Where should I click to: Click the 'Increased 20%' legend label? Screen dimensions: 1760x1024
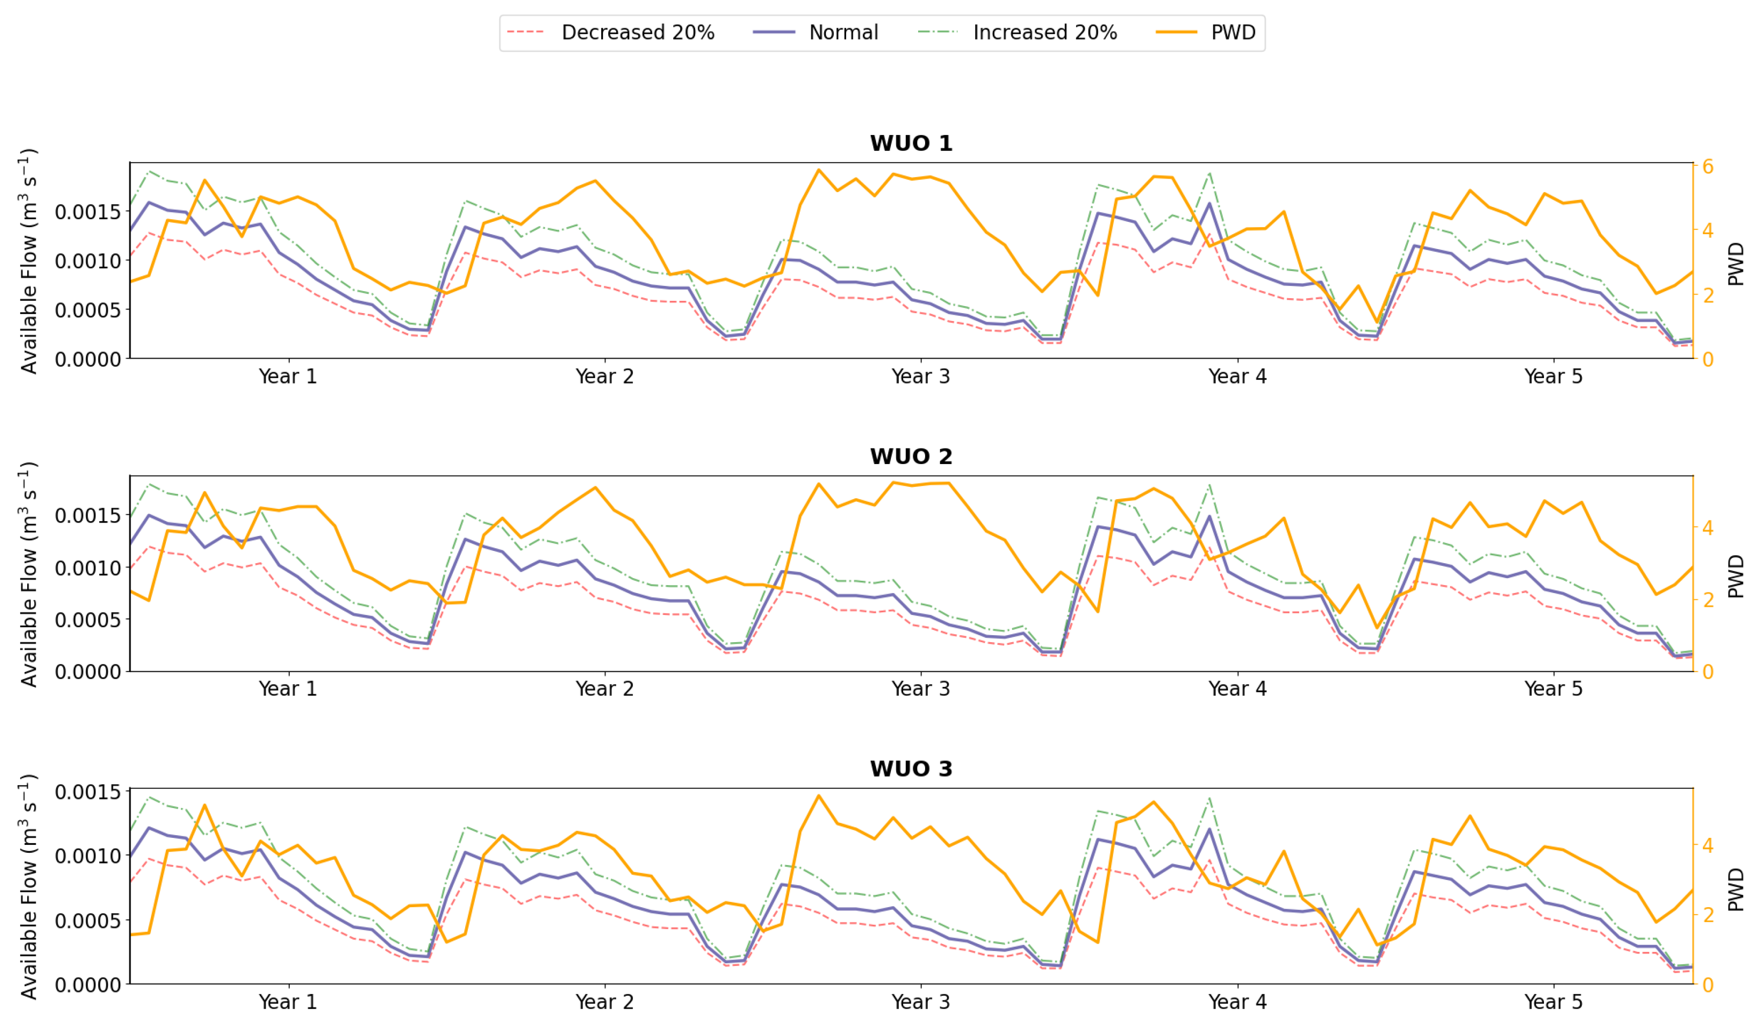point(1045,33)
